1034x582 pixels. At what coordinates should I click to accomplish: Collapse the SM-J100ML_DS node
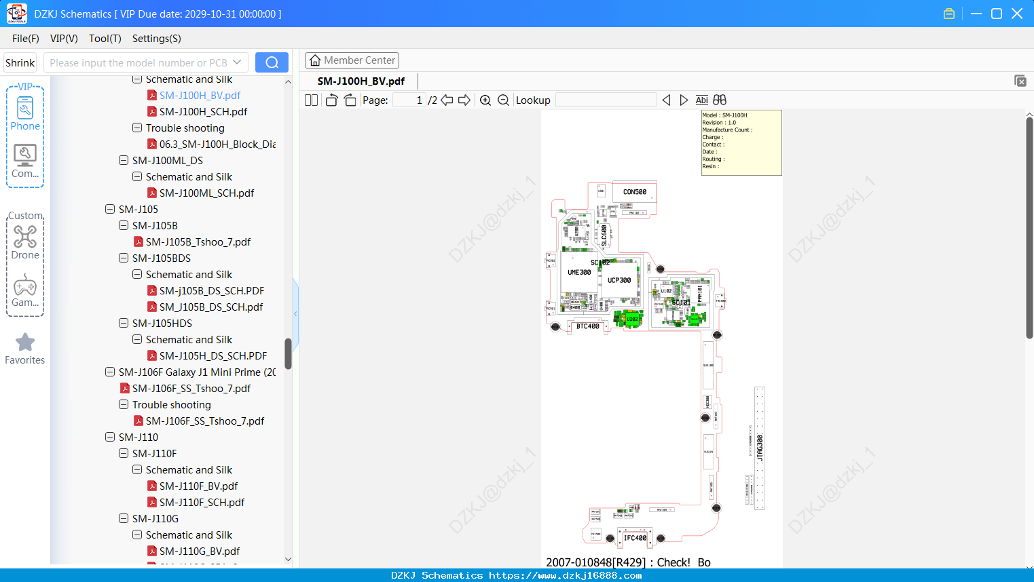click(x=124, y=160)
